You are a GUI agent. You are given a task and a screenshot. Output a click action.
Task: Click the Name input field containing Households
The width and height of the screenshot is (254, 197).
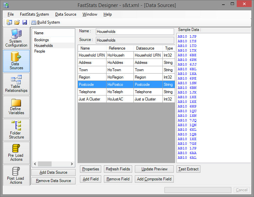(135, 32)
